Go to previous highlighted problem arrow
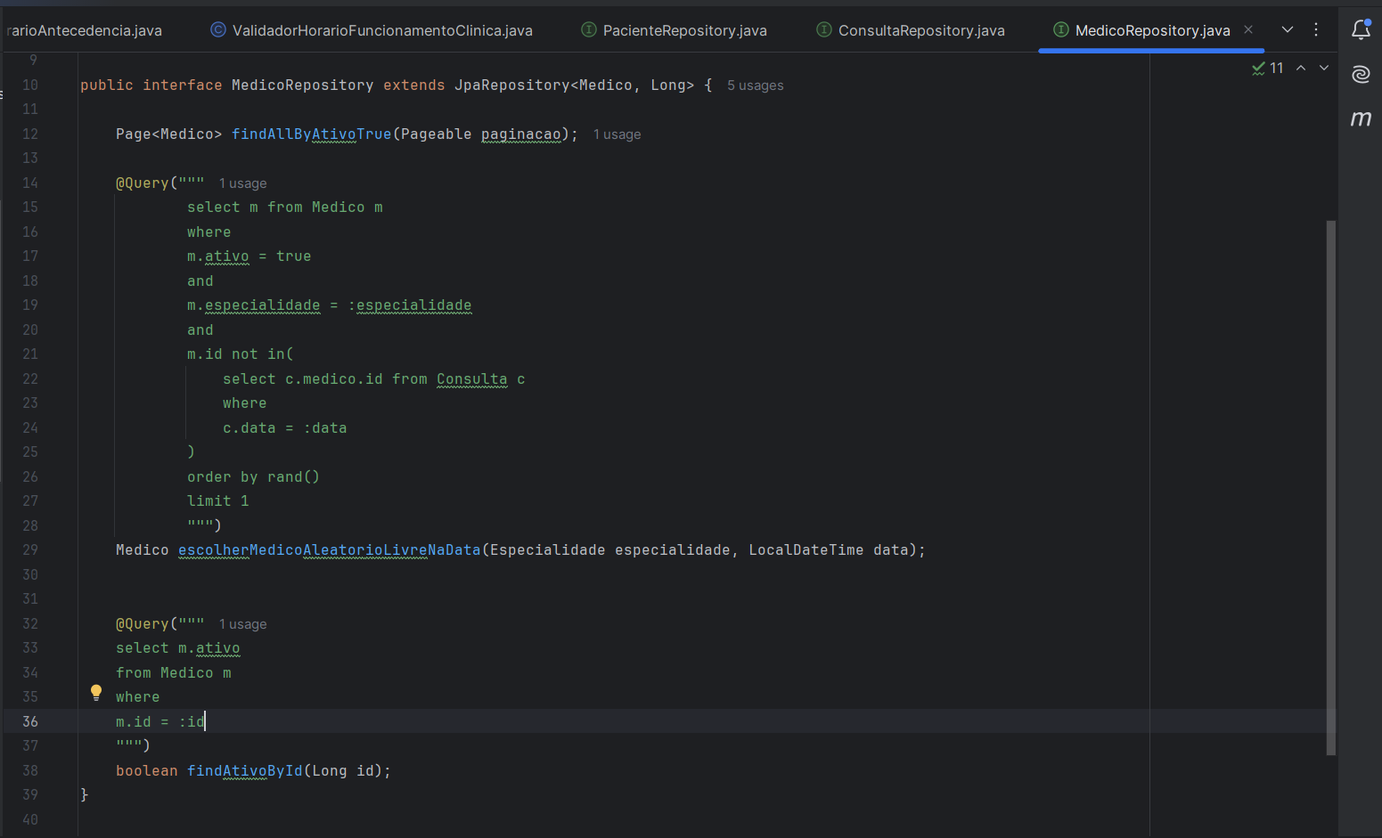 pyautogui.click(x=1301, y=68)
